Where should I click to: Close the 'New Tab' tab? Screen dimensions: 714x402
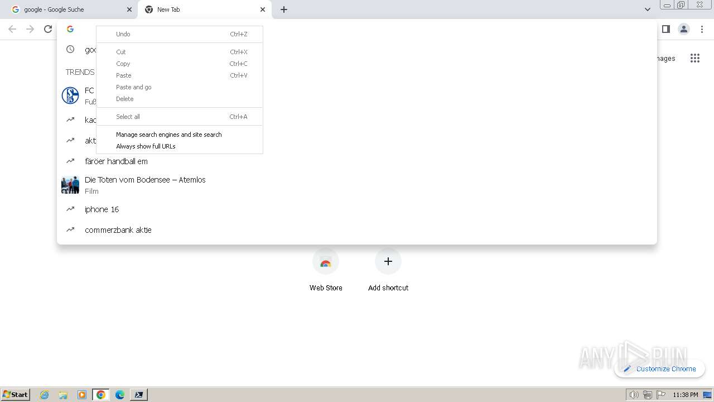[263, 9]
